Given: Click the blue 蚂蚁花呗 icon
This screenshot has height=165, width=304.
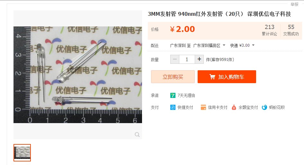Looking at the screenshot, I should (264, 107).
